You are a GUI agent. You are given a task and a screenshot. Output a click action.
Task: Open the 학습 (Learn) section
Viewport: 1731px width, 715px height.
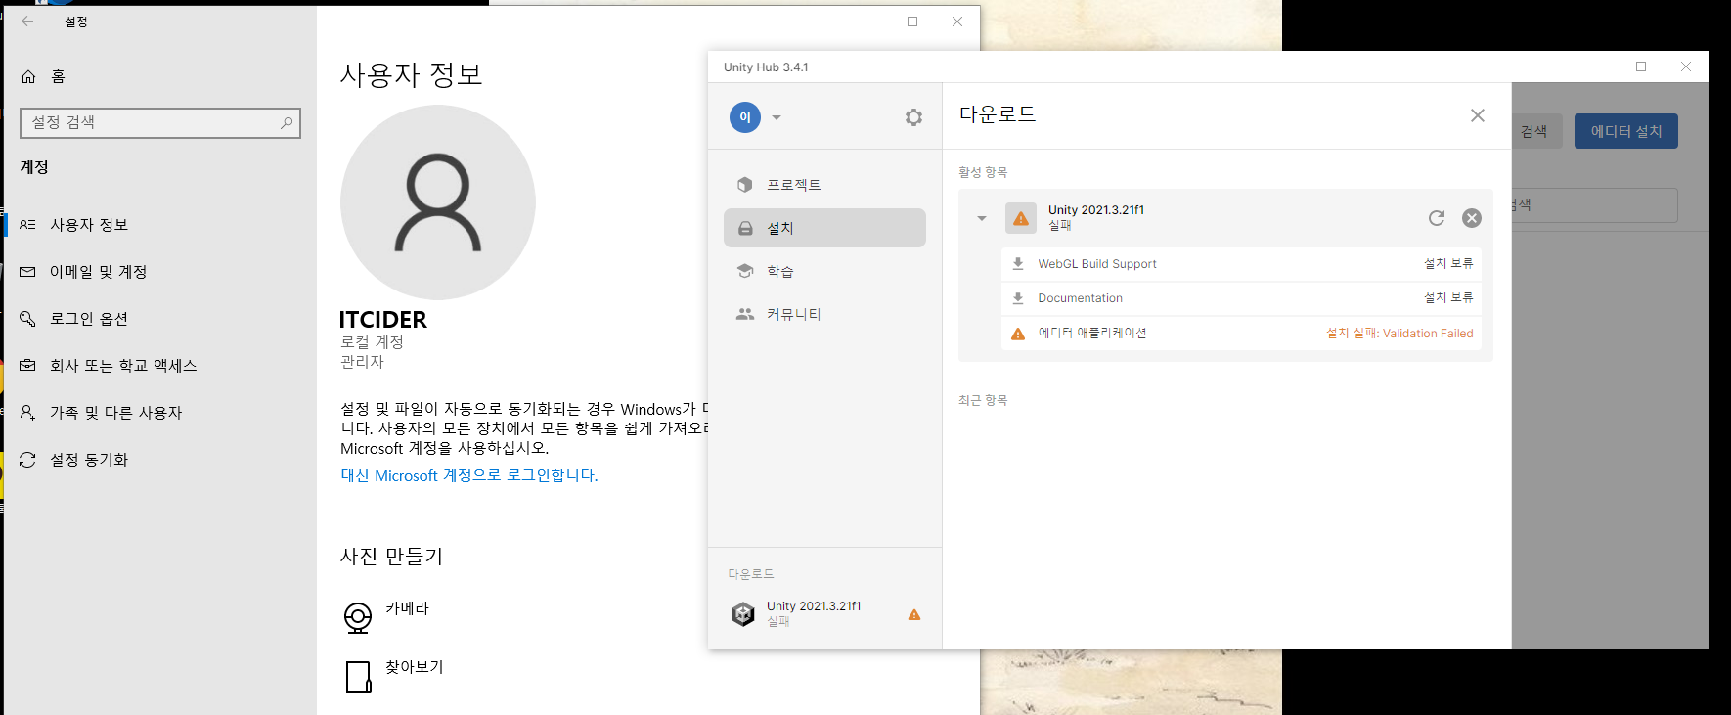coord(824,271)
